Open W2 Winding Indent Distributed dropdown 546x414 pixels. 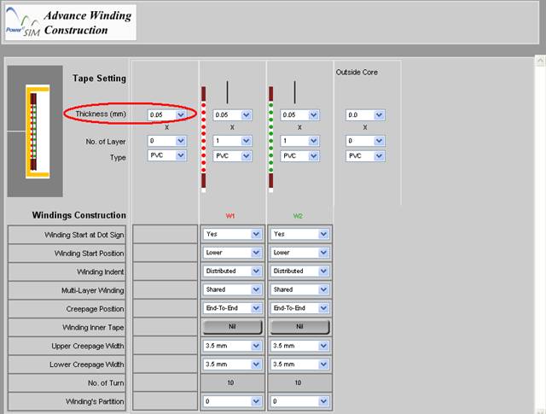299,271
